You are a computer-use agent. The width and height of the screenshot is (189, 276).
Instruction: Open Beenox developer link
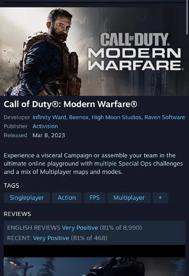[79, 117]
